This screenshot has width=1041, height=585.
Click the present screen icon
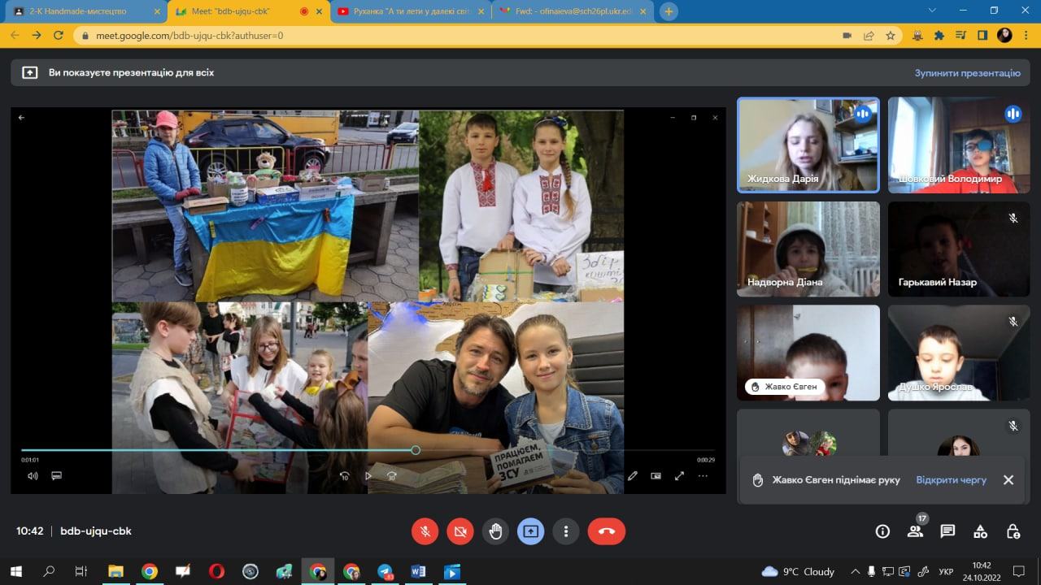coord(530,531)
